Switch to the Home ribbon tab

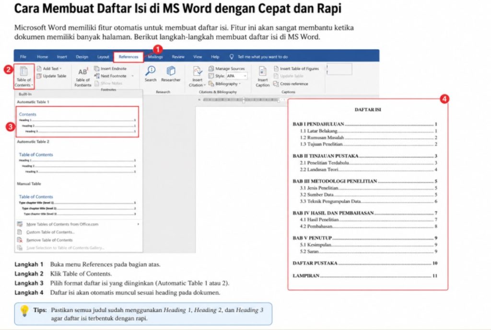tap(42, 57)
